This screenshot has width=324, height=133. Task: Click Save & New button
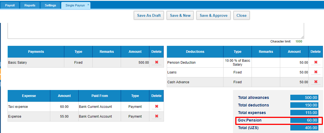180,15
